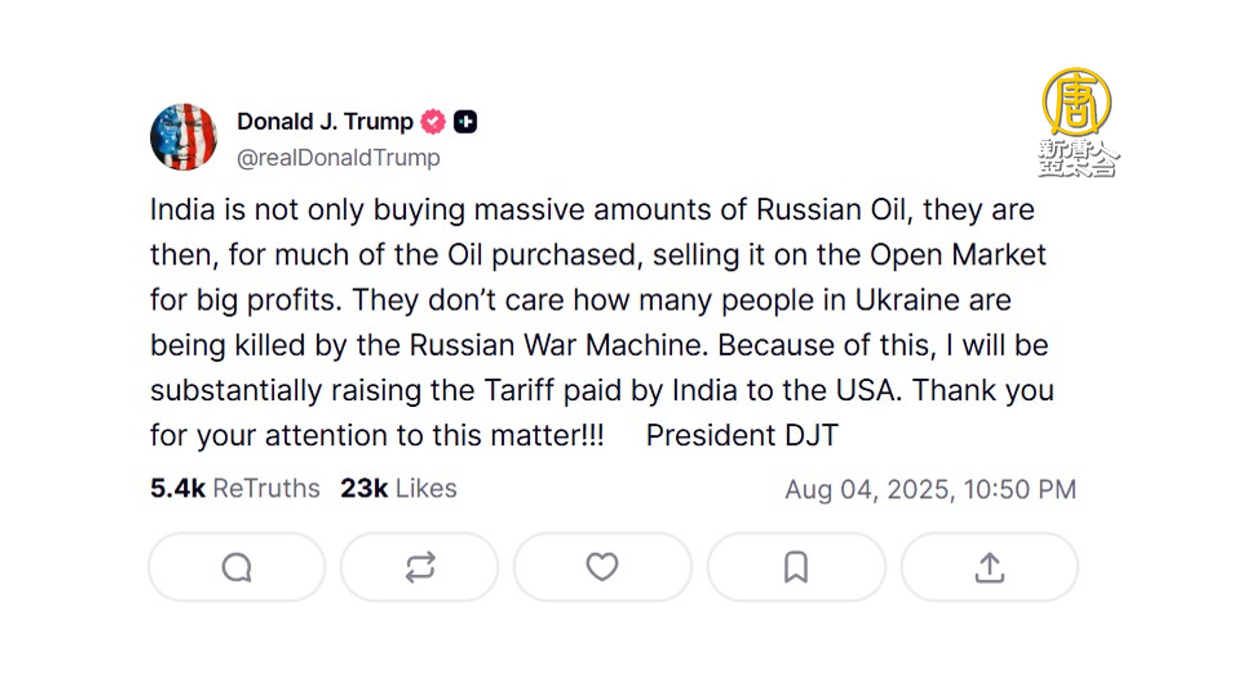Click the "Open Market" phrase in the post
This screenshot has height=693, width=1233.
[958, 255]
